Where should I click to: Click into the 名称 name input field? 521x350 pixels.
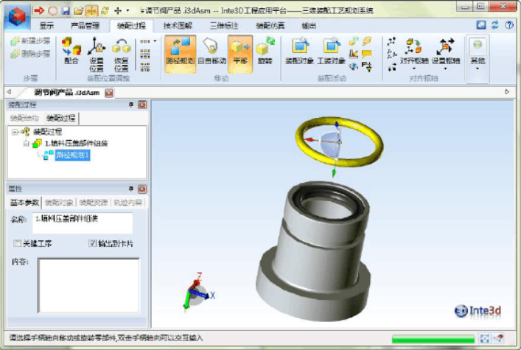point(83,223)
